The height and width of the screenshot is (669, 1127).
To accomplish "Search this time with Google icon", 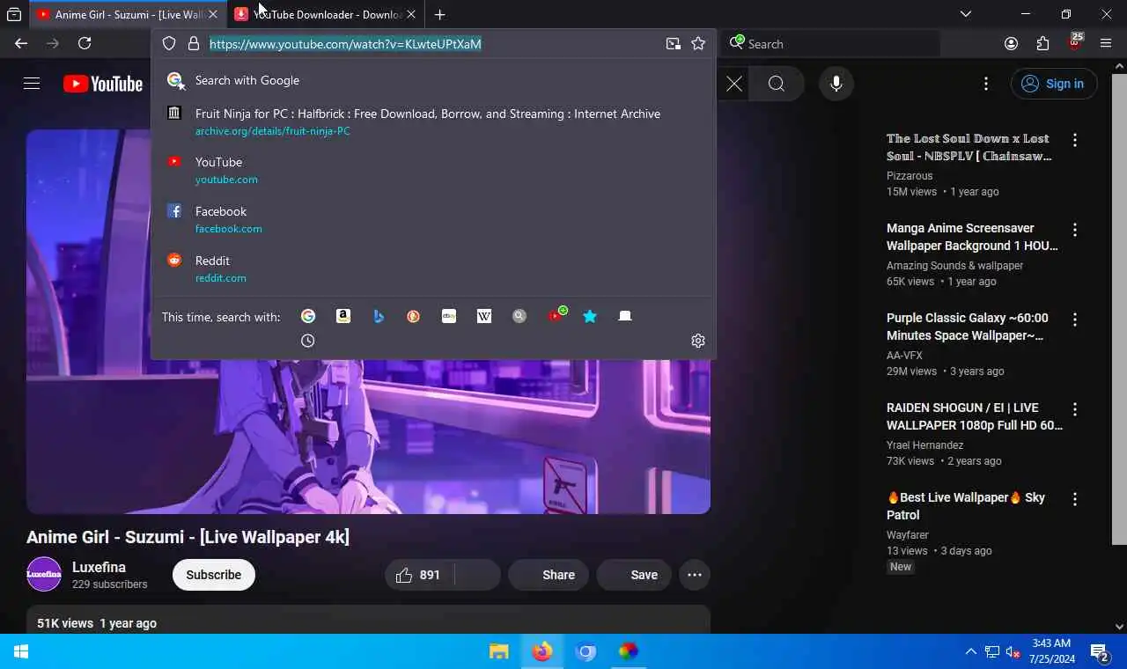I will (x=308, y=316).
